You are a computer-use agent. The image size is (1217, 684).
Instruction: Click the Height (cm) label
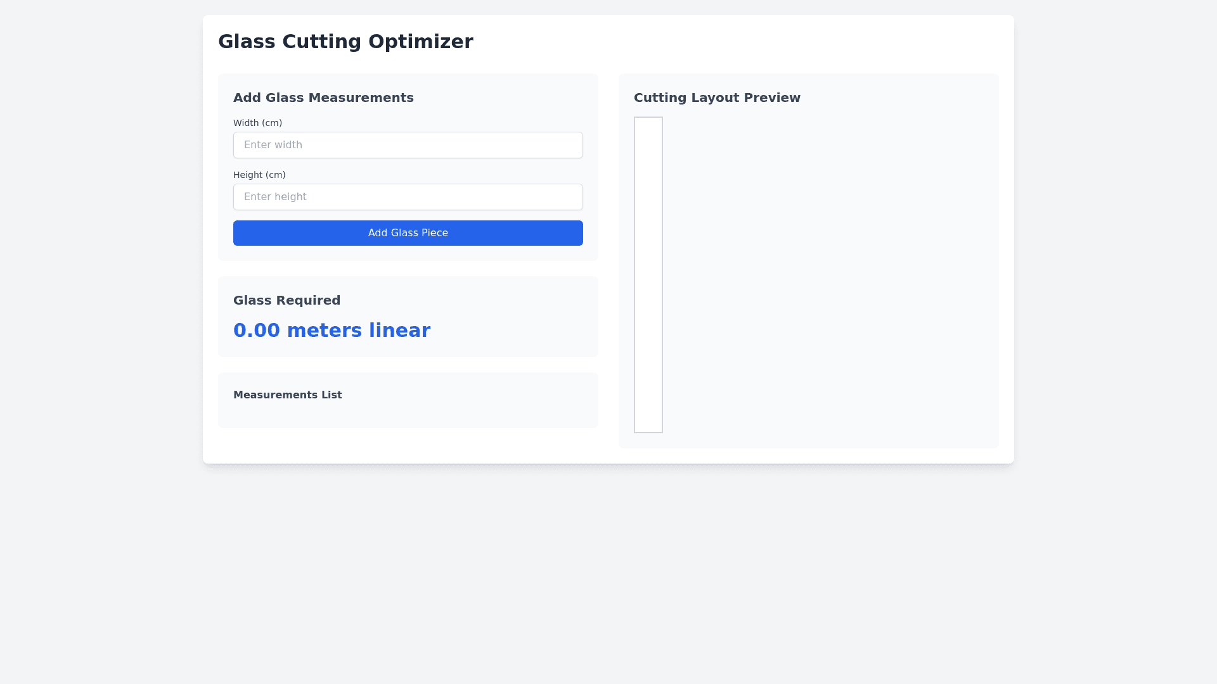(259, 175)
